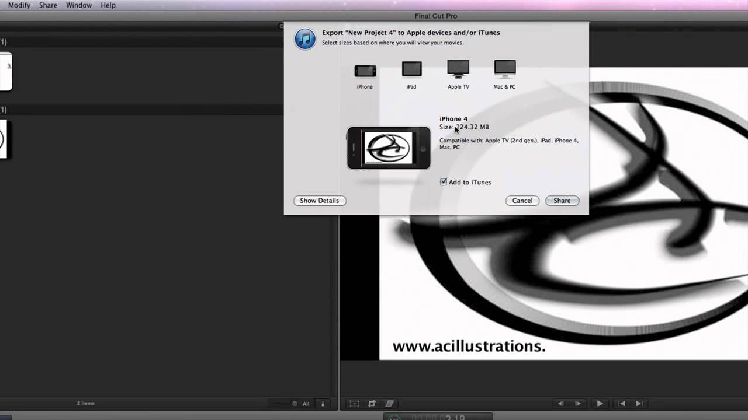Screen dimensions: 748x420
Task: Click the Cancel button
Action: click(522, 201)
